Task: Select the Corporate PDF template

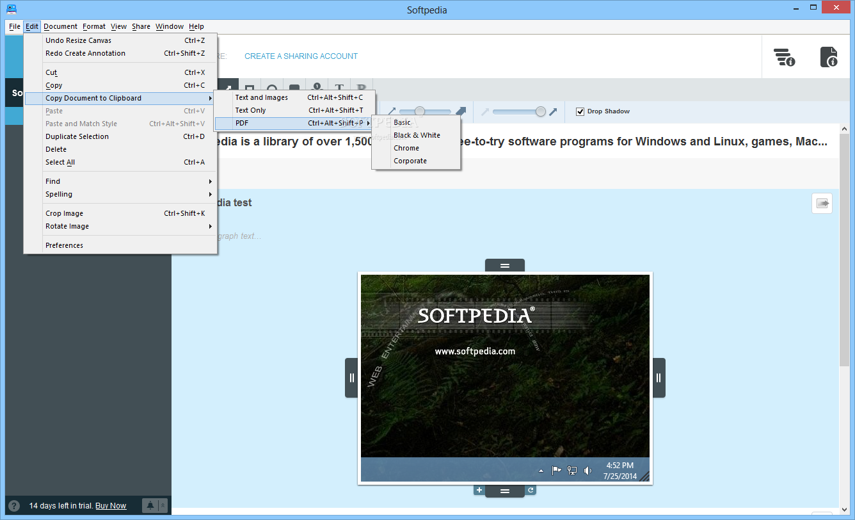Action: [416, 161]
